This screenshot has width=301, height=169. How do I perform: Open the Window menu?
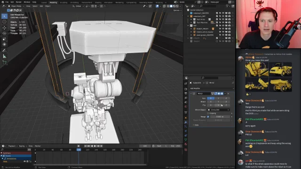pos(27,2)
